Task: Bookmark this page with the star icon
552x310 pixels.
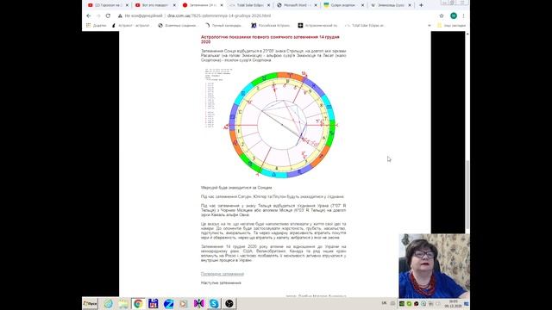Action: [442, 15]
